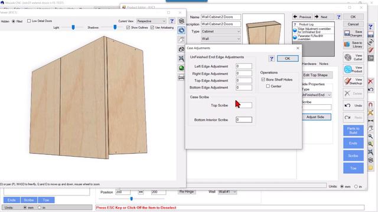Open the Type Cabinet dropdown
The height and width of the screenshot is (212, 378).
220,31
